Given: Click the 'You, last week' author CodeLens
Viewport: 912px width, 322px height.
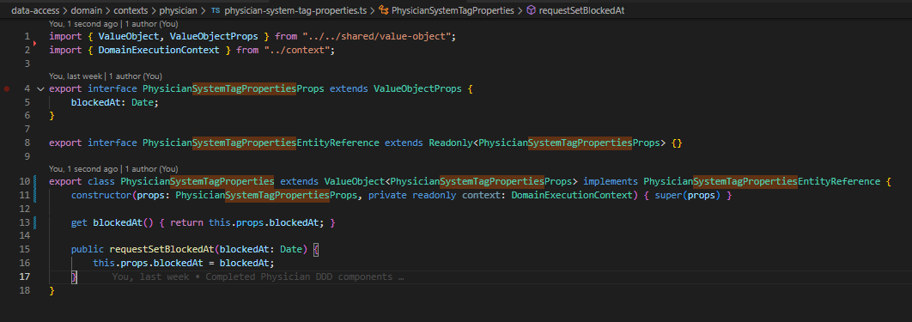Looking at the screenshot, I should point(106,76).
